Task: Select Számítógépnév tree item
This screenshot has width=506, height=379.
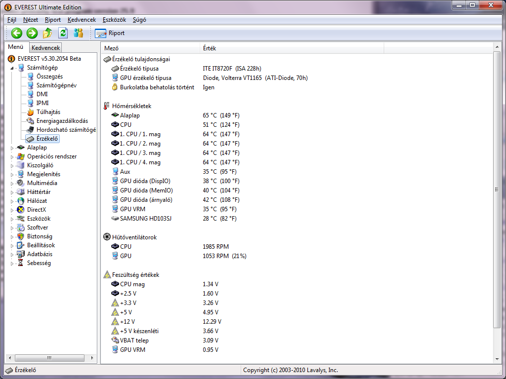Action: tap(56, 85)
